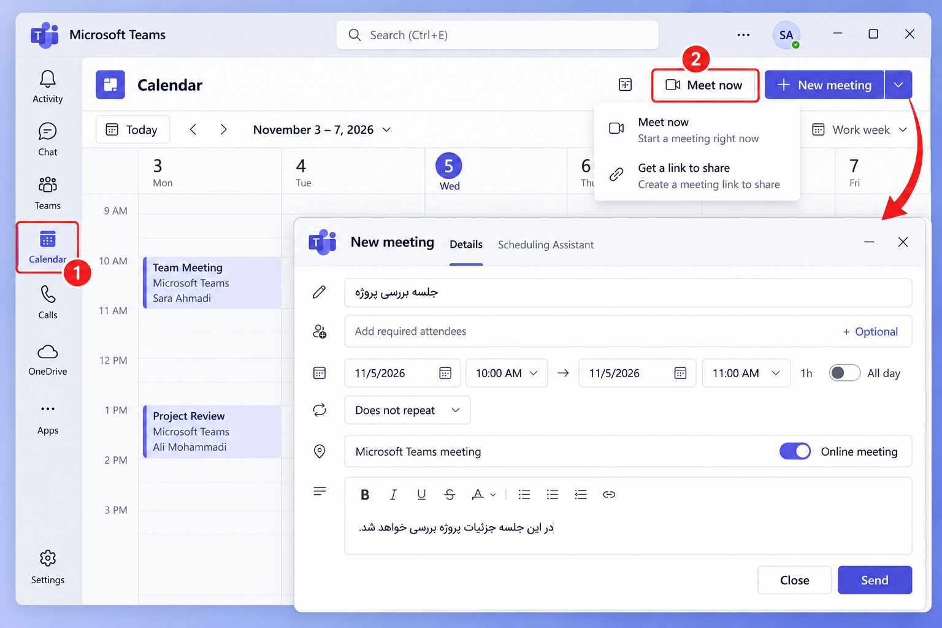Go to Teams in the sidebar
Viewport: 942px width, 628px height.
47,193
